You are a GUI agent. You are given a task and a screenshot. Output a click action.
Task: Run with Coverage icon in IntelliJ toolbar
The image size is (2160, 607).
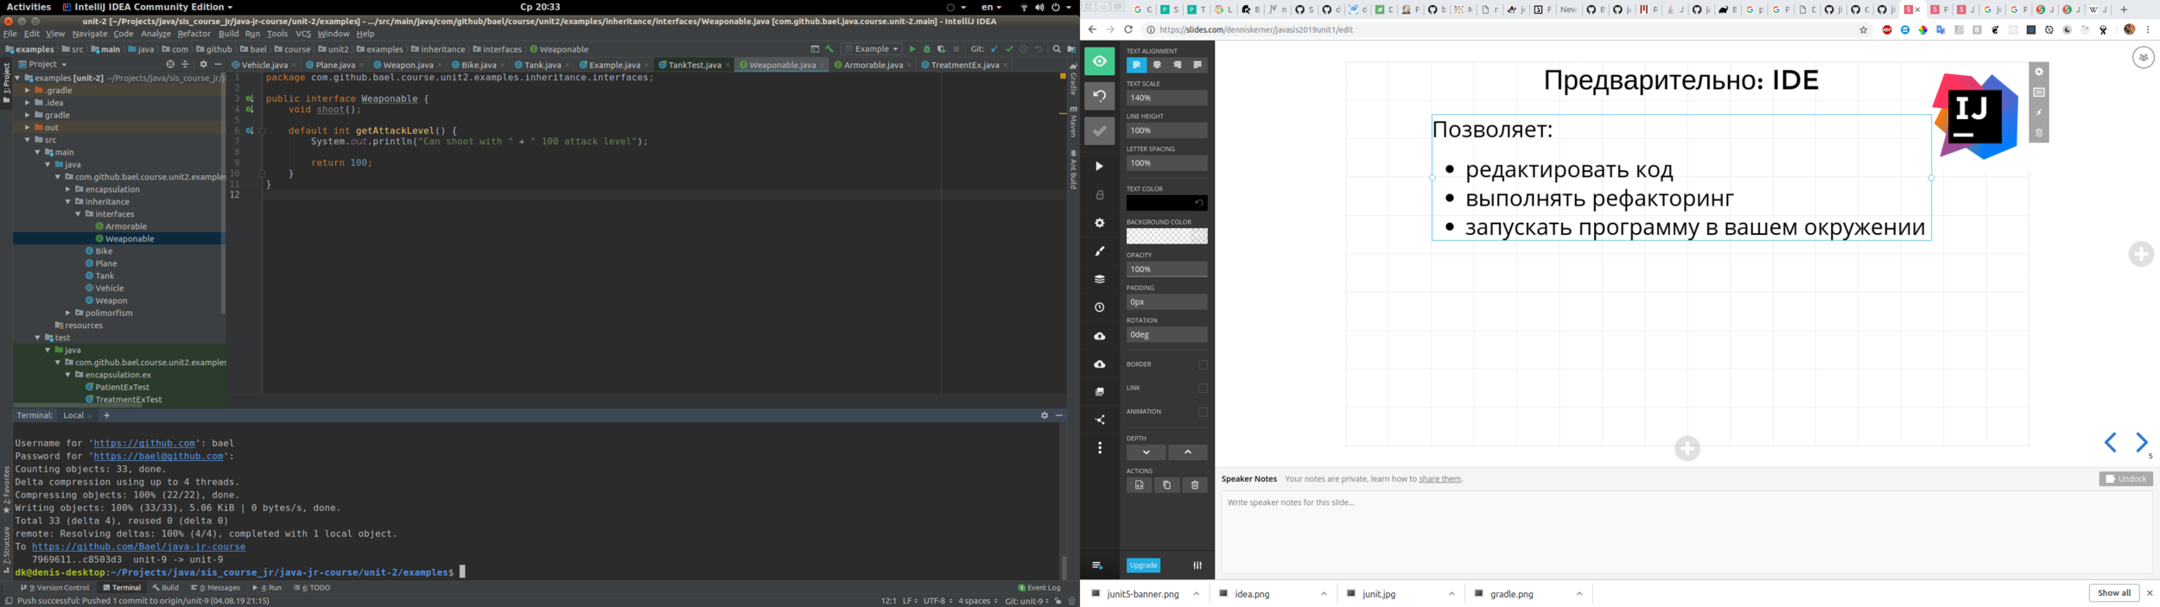[941, 49]
